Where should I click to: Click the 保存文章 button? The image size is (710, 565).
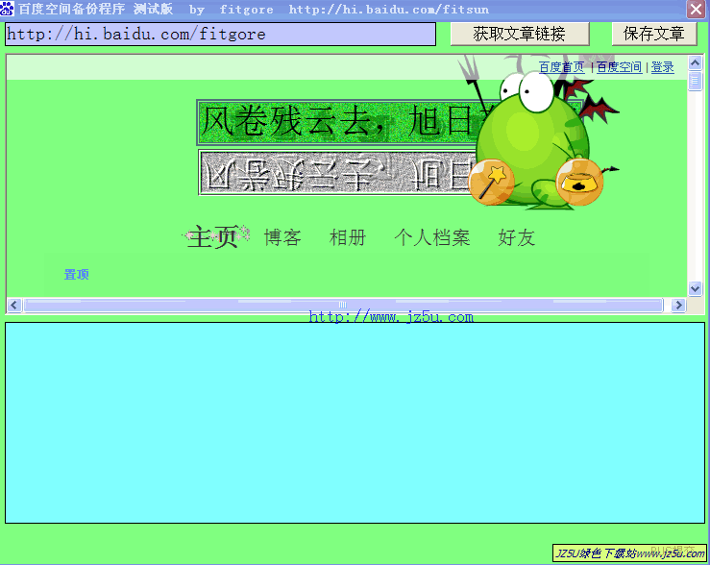coord(654,34)
